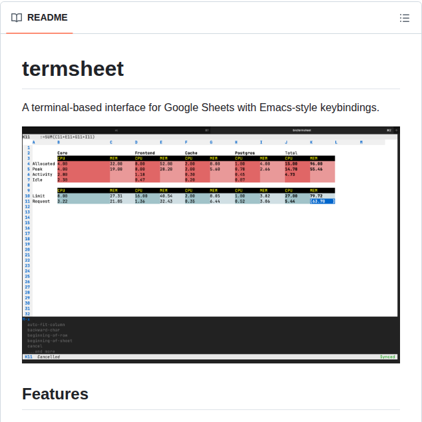This screenshot has height=422, width=422.
Task: Click the K11 cell reference box
Action: 28,357
